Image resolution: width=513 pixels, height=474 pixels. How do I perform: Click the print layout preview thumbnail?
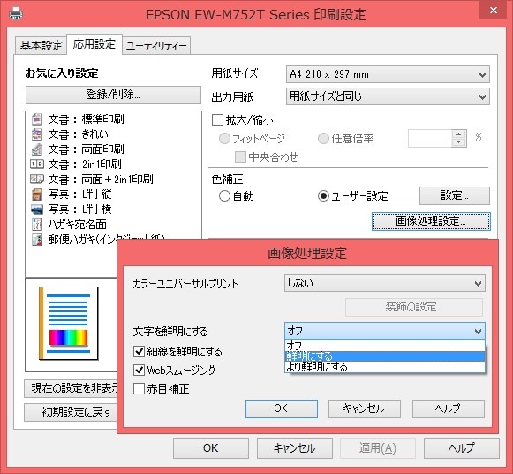(69, 324)
